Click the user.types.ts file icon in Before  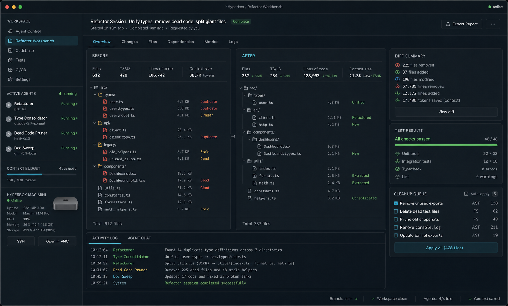click(x=105, y=108)
